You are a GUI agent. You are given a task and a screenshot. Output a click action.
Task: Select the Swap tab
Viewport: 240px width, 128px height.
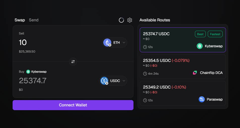[20, 20]
